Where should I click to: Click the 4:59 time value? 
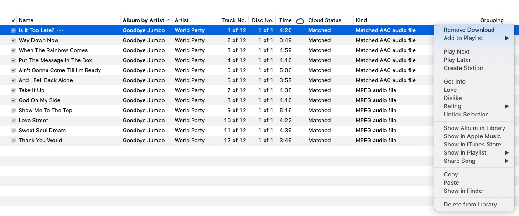(285, 50)
